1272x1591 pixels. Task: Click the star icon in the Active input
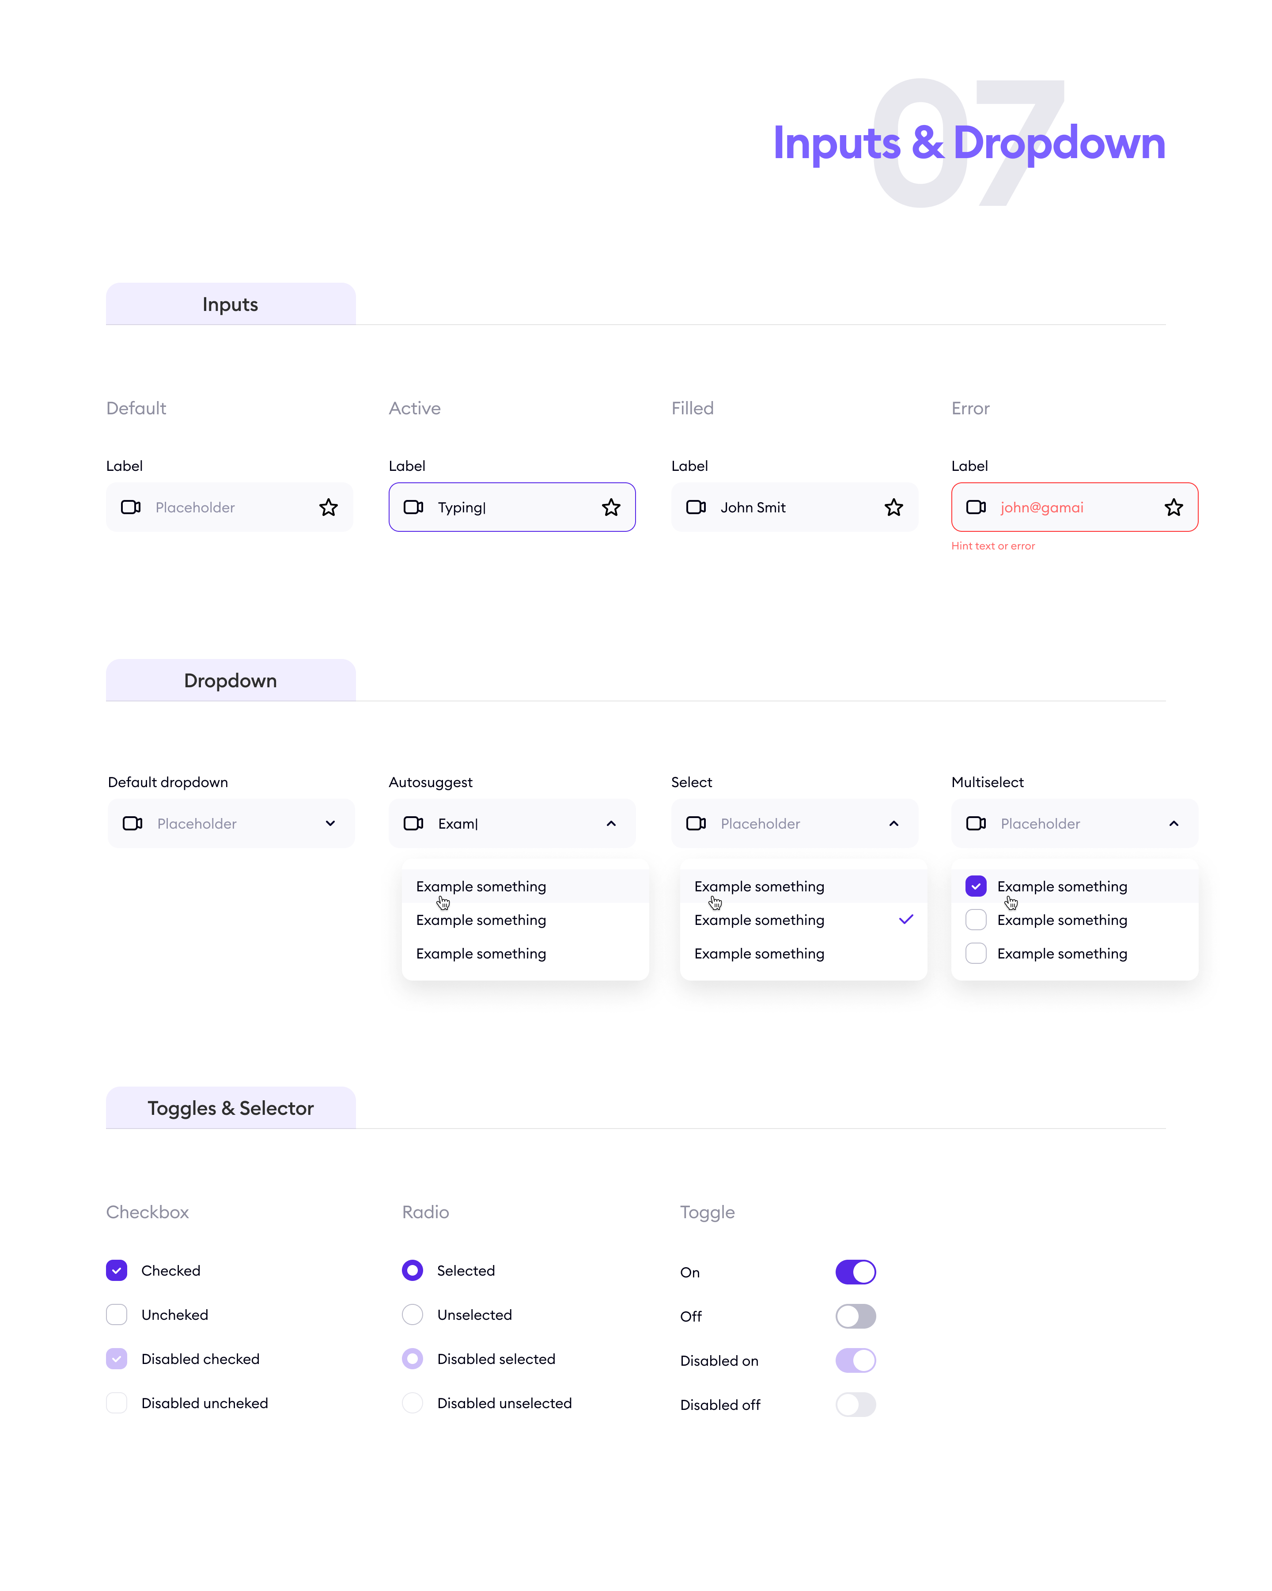click(611, 507)
